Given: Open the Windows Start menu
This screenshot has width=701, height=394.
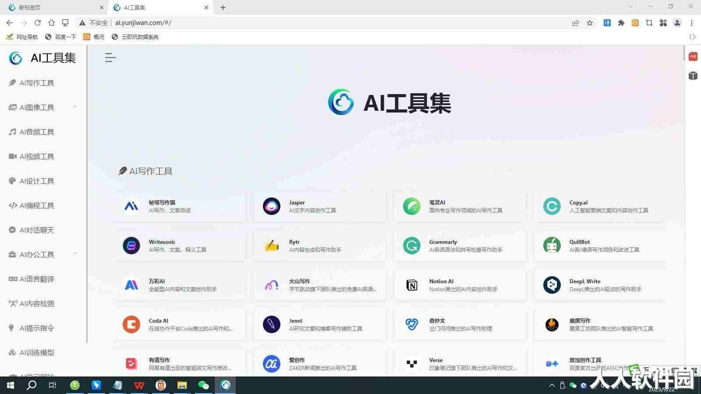Looking at the screenshot, I should click(11, 385).
